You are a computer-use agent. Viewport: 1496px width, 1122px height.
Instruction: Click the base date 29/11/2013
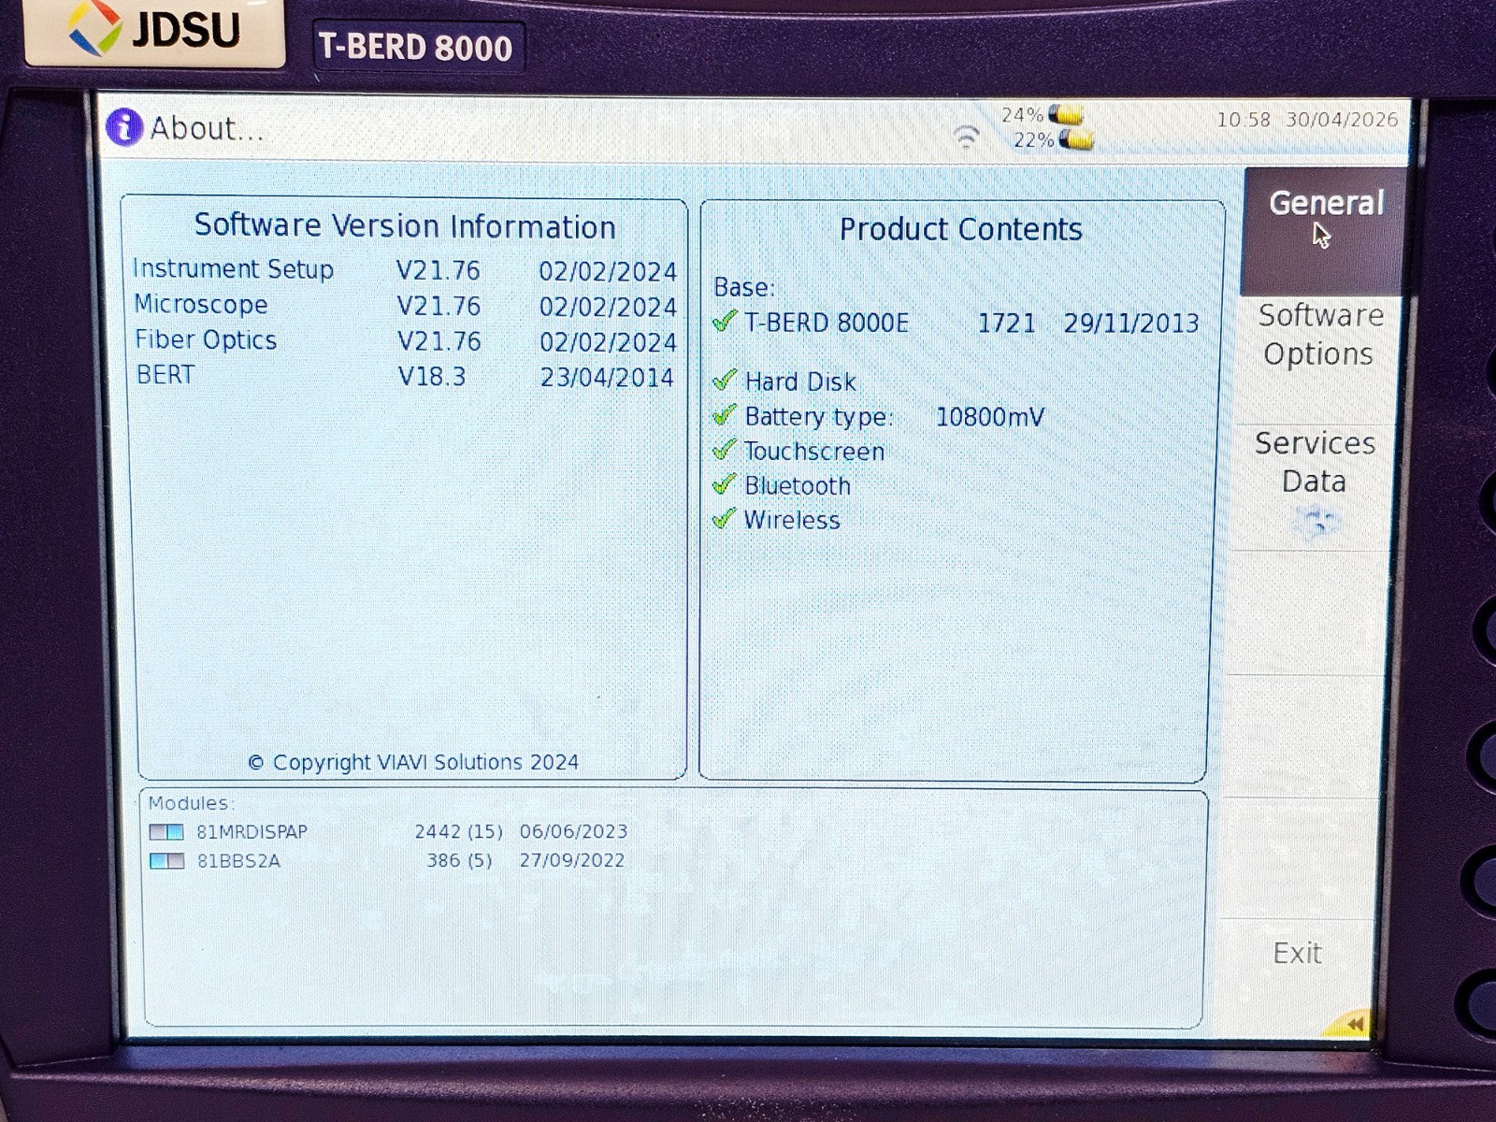[x=1131, y=324]
